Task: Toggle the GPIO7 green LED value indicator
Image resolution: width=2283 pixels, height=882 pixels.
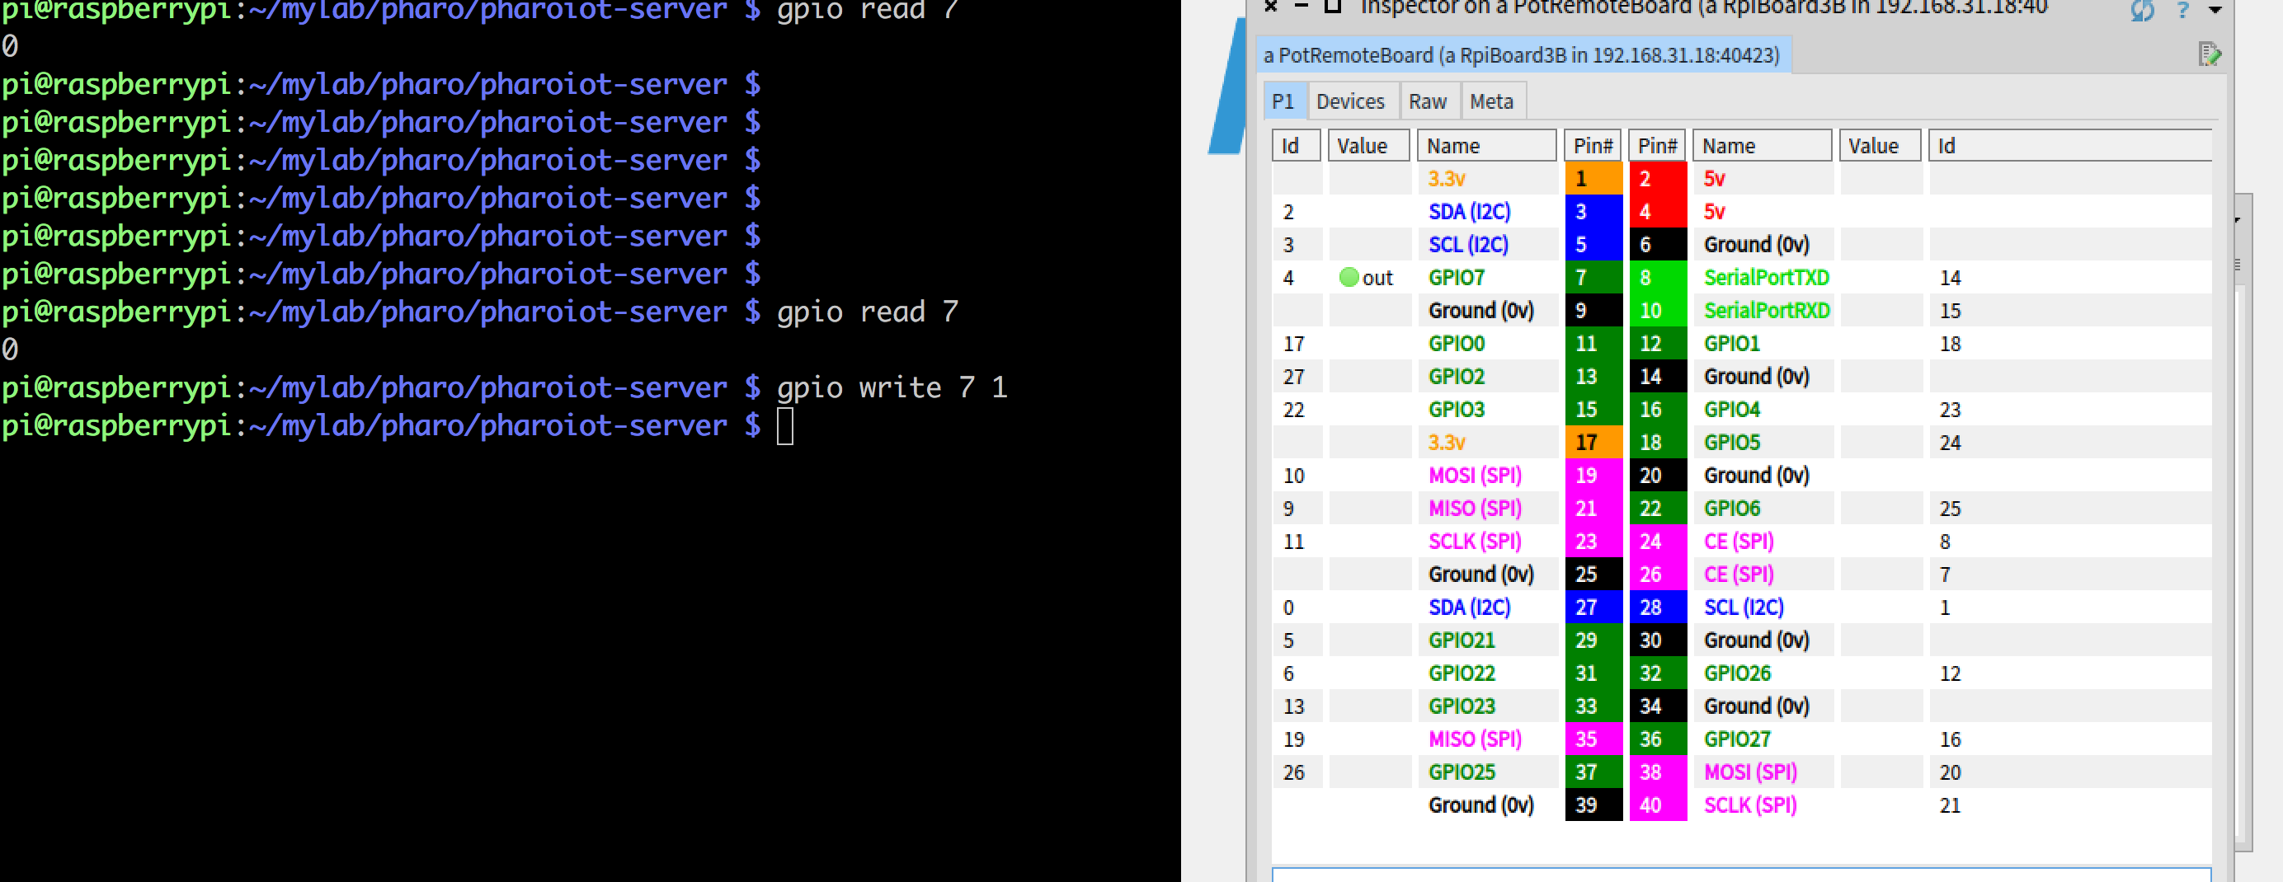Action: (x=1349, y=277)
